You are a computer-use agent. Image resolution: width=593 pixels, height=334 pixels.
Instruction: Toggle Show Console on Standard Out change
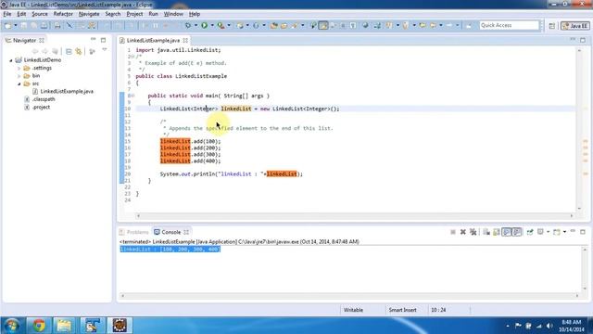tap(507, 232)
